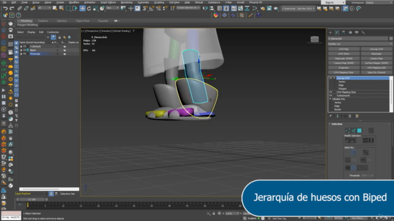This screenshot has height=221, width=394.
Task: Toggle visibility eye of Unwrap UVW modifier
Action: pos(331,78)
